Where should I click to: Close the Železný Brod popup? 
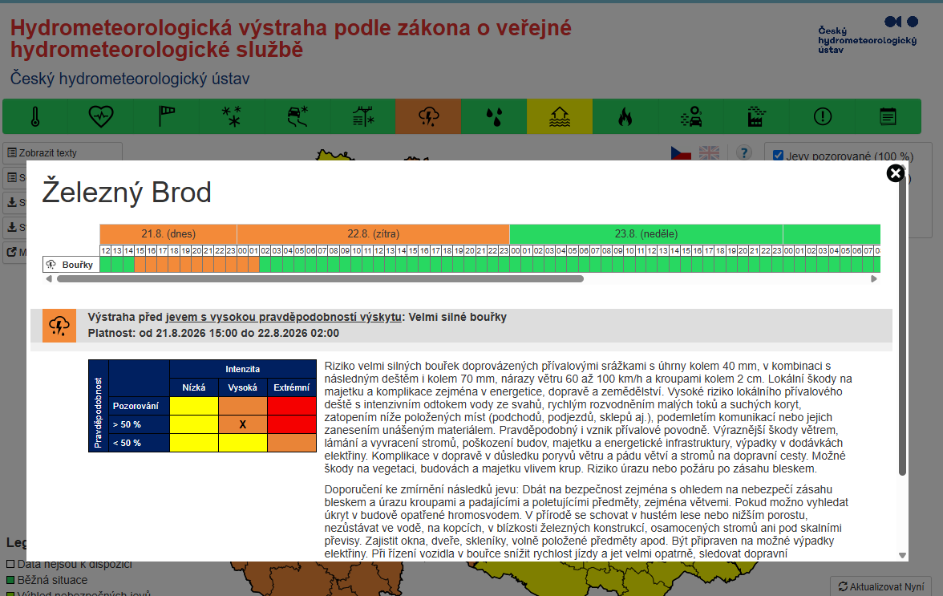pos(896,173)
